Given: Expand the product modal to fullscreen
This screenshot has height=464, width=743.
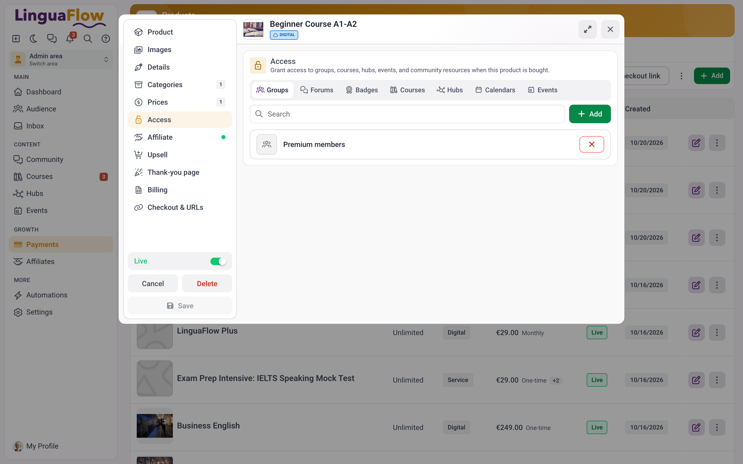Looking at the screenshot, I should pos(587,29).
